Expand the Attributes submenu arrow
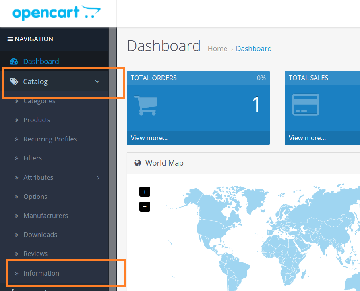This screenshot has width=360, height=291. click(98, 178)
